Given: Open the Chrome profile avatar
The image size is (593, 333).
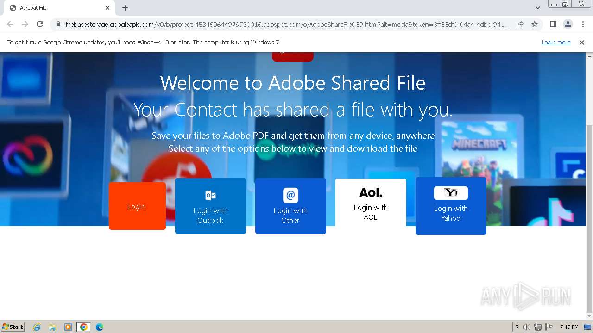Looking at the screenshot, I should 568,24.
